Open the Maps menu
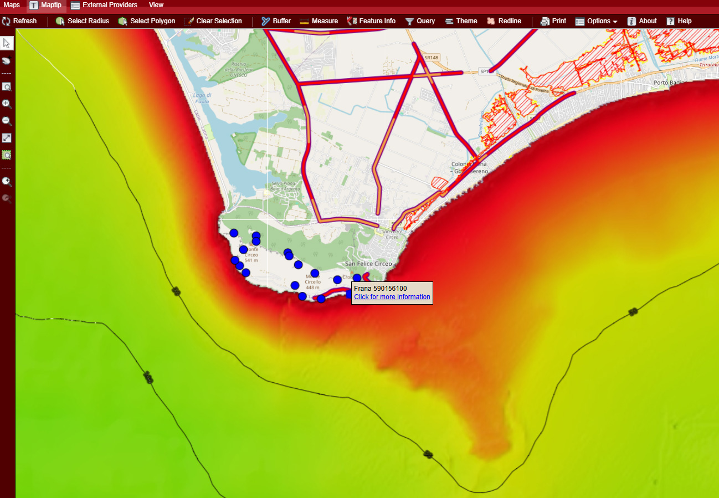This screenshot has width=719, height=498. (x=12, y=5)
